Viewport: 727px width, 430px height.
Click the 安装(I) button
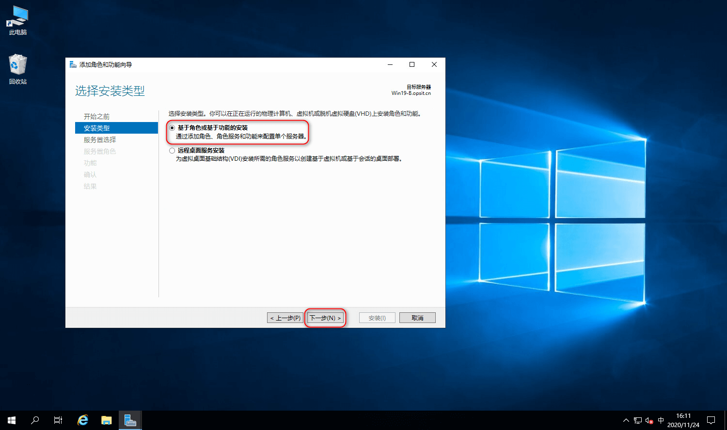377,318
